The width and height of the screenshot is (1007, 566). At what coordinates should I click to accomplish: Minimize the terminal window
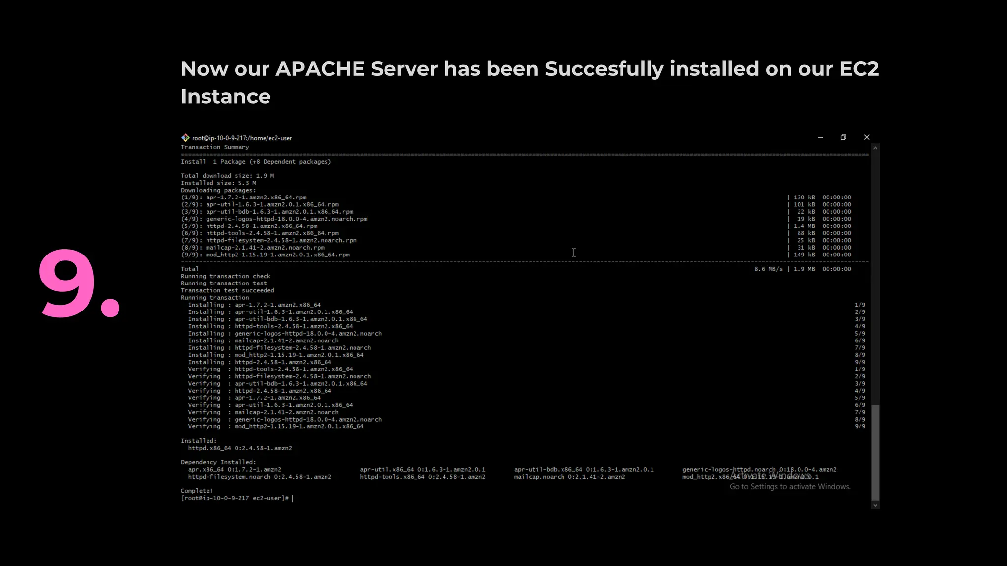click(820, 137)
